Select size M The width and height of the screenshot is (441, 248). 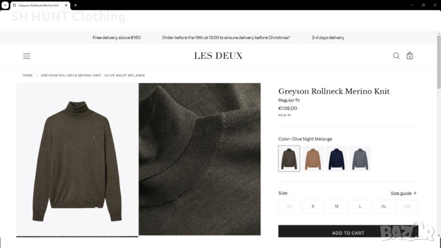[336, 206]
